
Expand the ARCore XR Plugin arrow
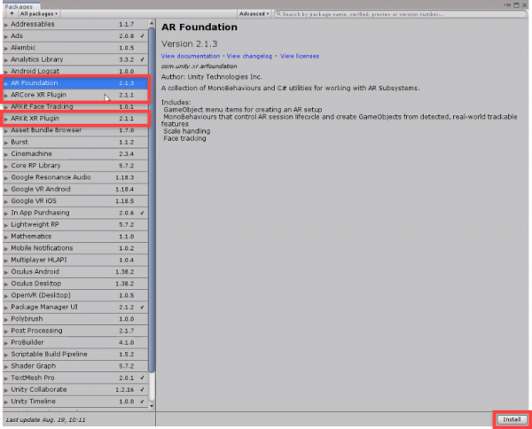[x=6, y=96]
